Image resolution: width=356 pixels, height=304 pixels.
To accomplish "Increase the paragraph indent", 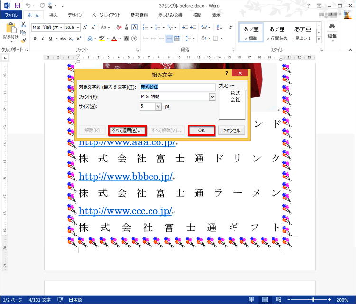I will click(x=193, y=28).
